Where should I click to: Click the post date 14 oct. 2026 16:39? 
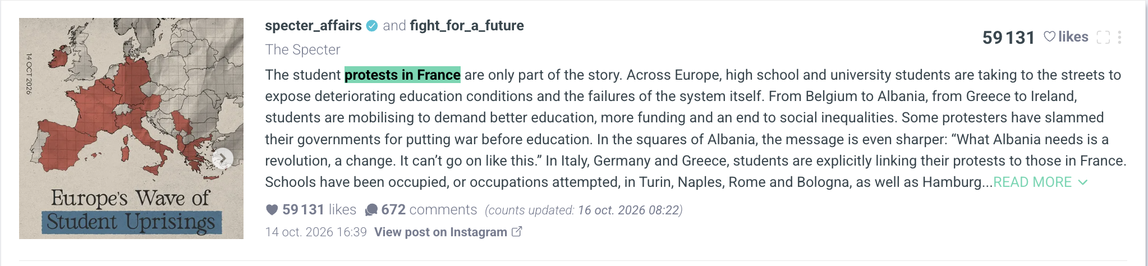point(316,232)
